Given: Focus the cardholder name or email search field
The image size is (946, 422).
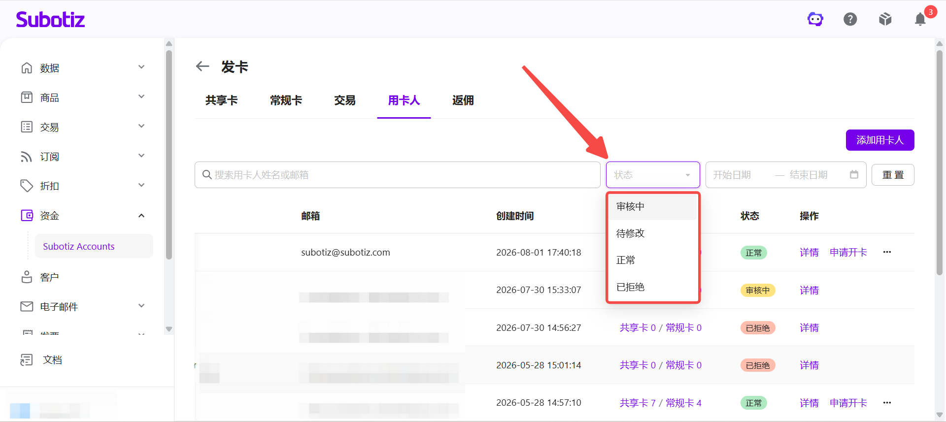Looking at the screenshot, I should point(397,175).
